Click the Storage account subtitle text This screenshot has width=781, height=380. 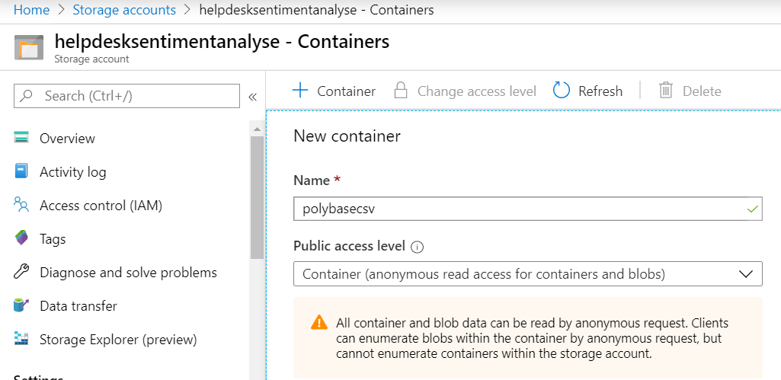[91, 59]
